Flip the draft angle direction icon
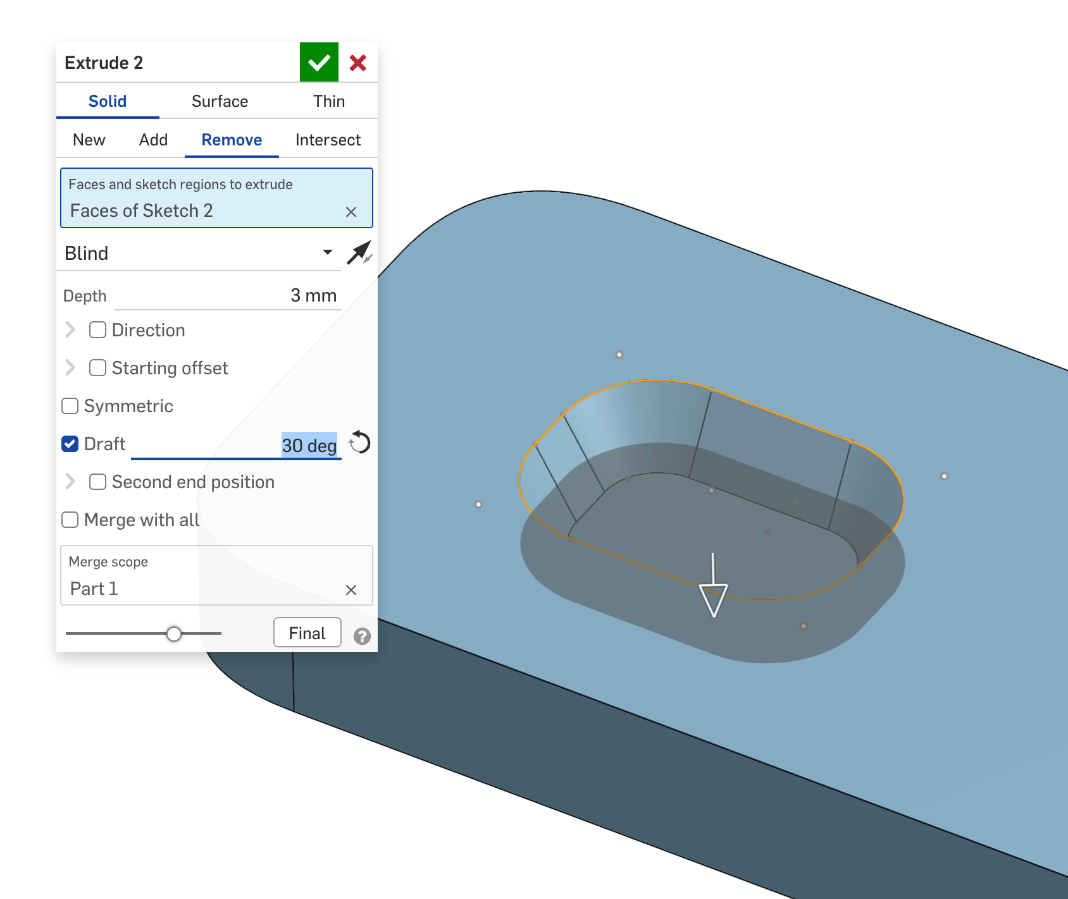The image size is (1068, 899). coord(359,443)
